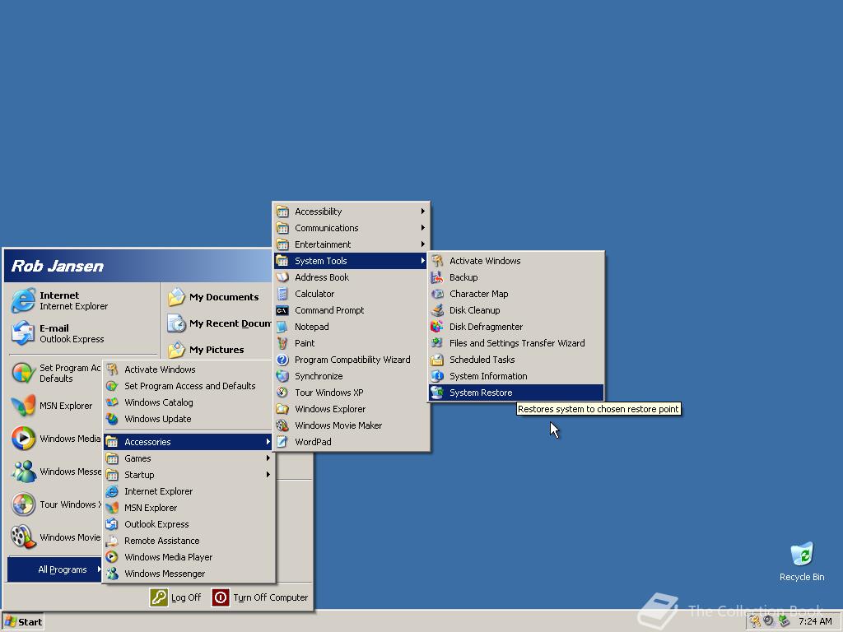
Task: Click the Backup icon in System Tools
Action: (x=437, y=277)
